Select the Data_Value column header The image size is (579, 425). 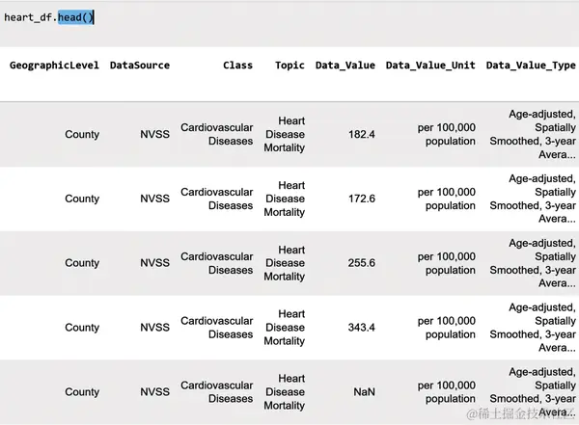(345, 66)
